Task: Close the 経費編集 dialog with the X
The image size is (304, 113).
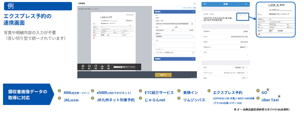Action: coord(195,3)
